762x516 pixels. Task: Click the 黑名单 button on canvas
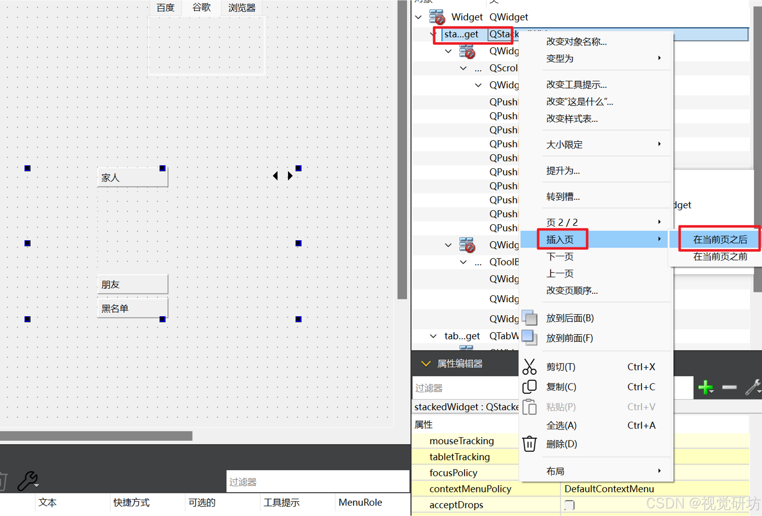[x=132, y=308]
